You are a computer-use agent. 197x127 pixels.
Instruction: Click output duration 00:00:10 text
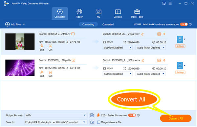(161, 69)
